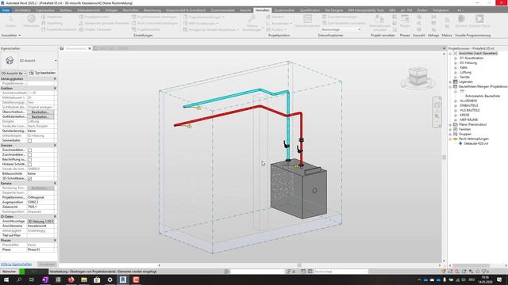Open the 3D-Ansicht type selector dropdown
Image resolution: width=508 pixels, height=285 pixels.
pyautogui.click(x=56, y=60)
